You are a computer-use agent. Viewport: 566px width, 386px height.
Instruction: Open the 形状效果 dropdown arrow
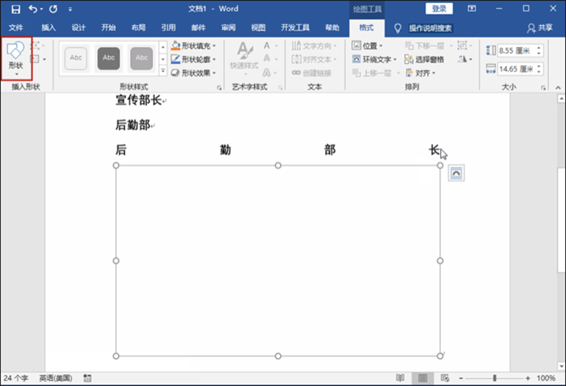(x=214, y=73)
